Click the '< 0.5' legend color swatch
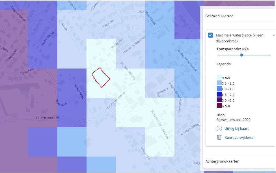 pyautogui.click(x=219, y=77)
